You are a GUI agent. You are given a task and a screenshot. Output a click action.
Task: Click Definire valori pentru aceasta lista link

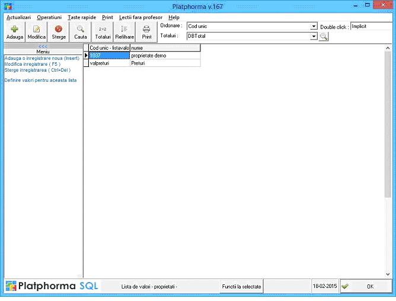click(x=40, y=80)
